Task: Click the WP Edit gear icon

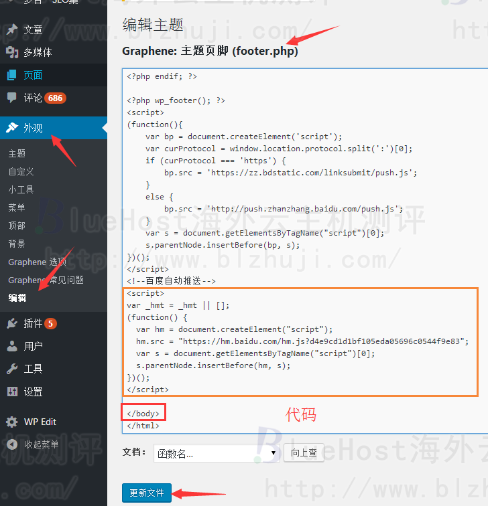Action: (x=12, y=422)
